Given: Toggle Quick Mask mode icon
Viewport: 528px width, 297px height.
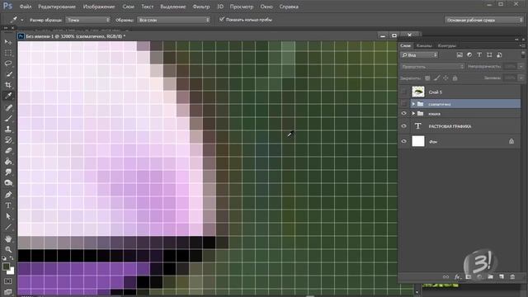Looking at the screenshot, I should coord(8,280).
